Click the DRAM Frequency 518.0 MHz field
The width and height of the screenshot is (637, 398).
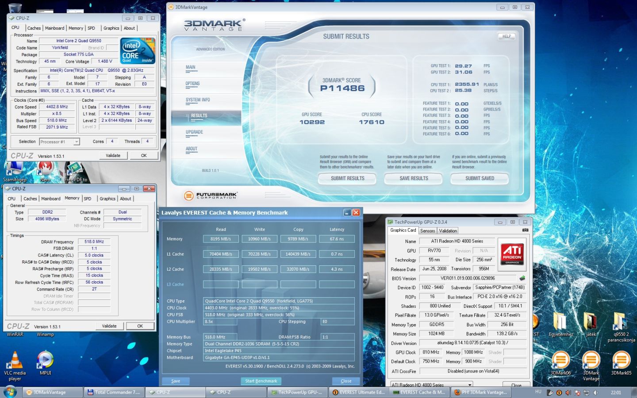click(94, 241)
